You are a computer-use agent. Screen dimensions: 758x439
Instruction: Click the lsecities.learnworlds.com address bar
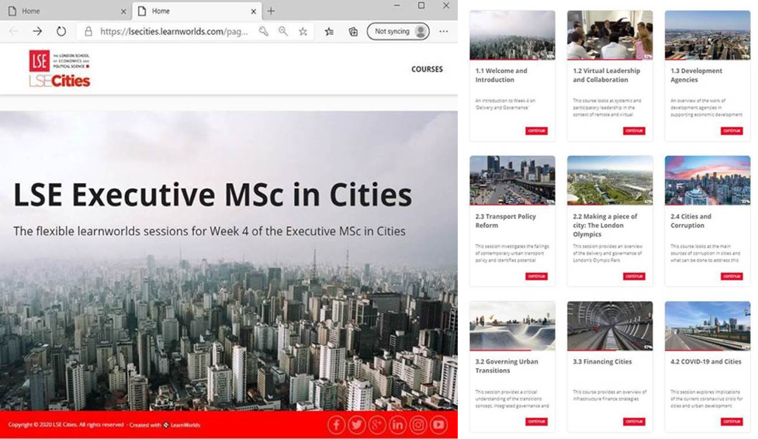[171, 32]
